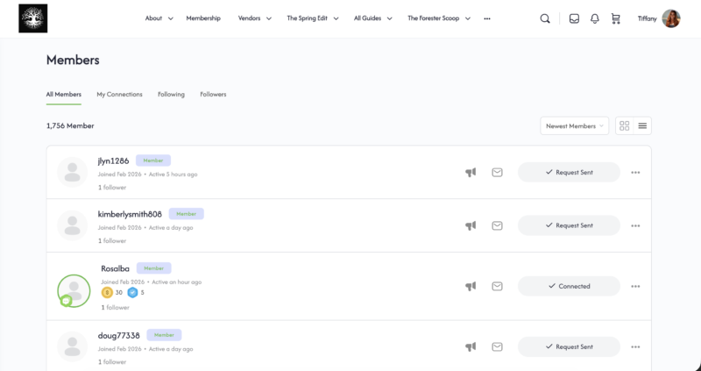Click Request Sent button for kimberlysmith808

pyautogui.click(x=569, y=225)
